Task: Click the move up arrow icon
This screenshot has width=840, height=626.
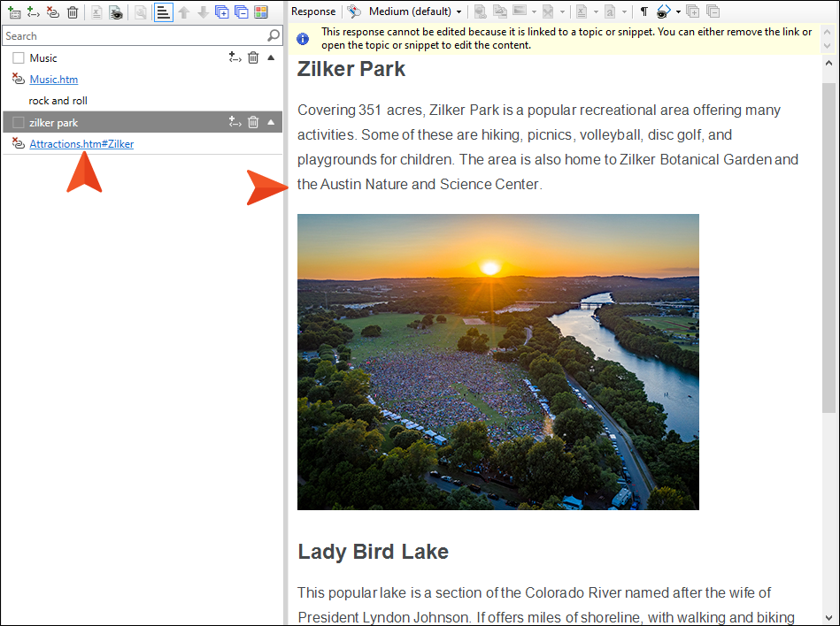Action: [x=184, y=11]
